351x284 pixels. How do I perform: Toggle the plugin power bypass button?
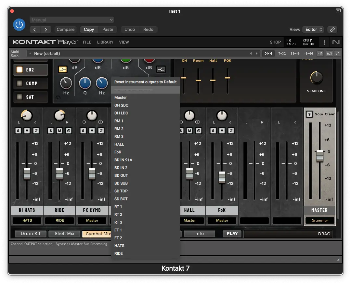click(19, 24)
